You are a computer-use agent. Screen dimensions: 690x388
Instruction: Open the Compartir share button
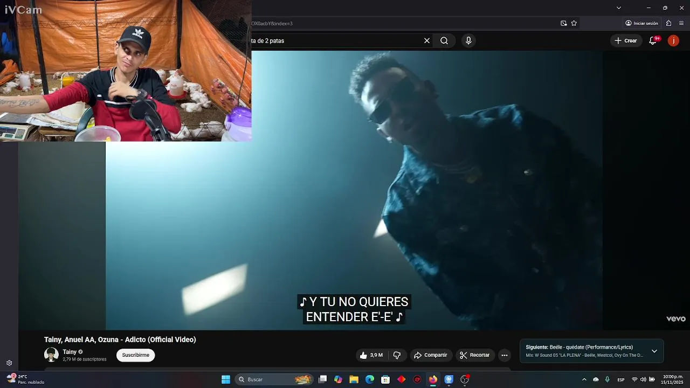430,355
